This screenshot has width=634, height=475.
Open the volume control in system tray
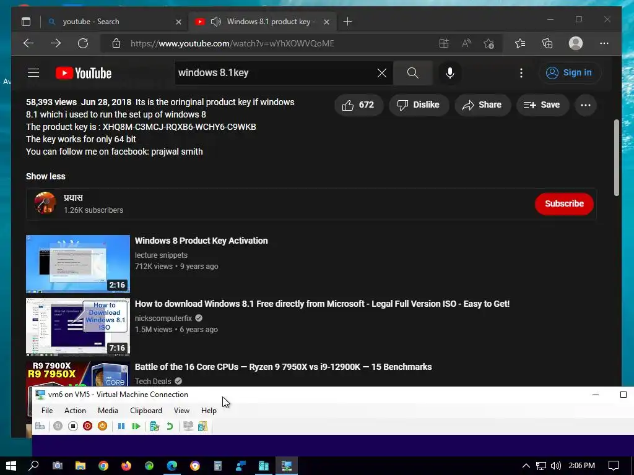click(x=556, y=466)
